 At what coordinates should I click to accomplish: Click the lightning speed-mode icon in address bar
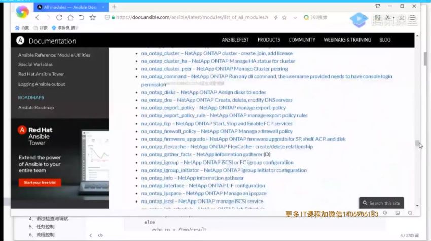(x=276, y=18)
